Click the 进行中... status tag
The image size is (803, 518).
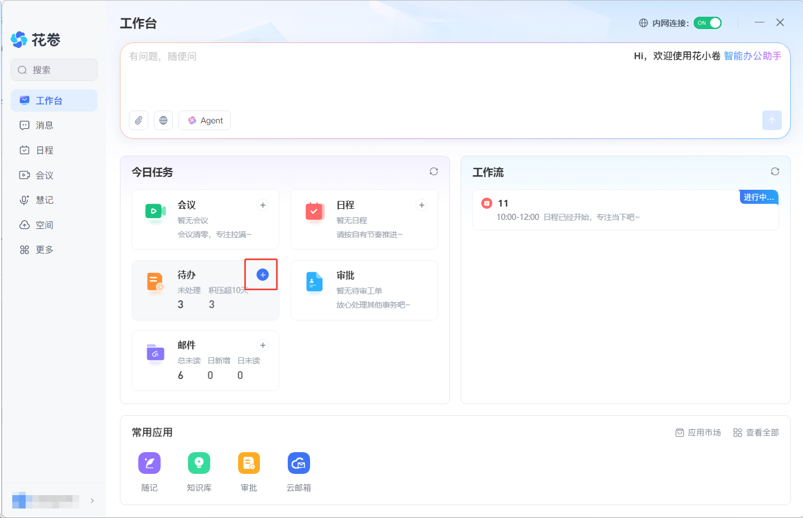tap(758, 197)
